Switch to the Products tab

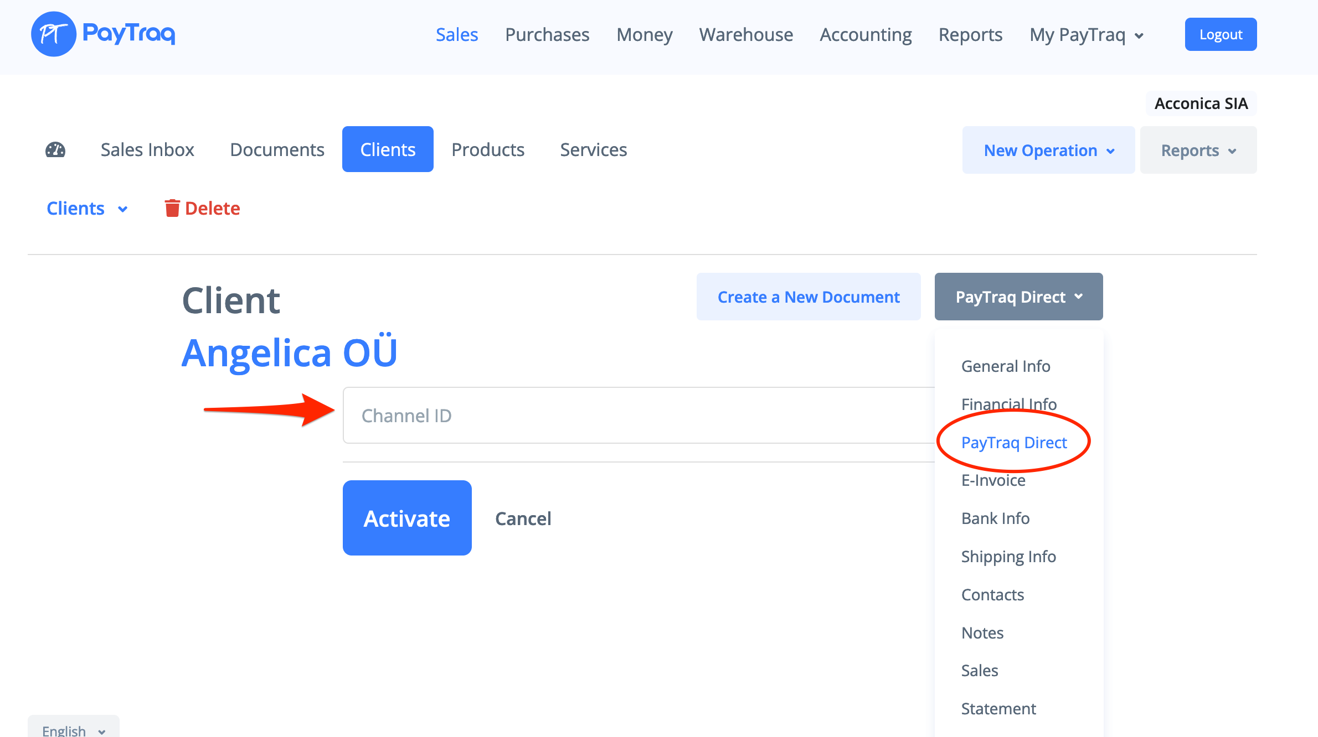pyautogui.click(x=488, y=149)
